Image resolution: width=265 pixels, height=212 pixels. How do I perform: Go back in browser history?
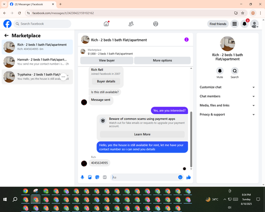click(5, 13)
